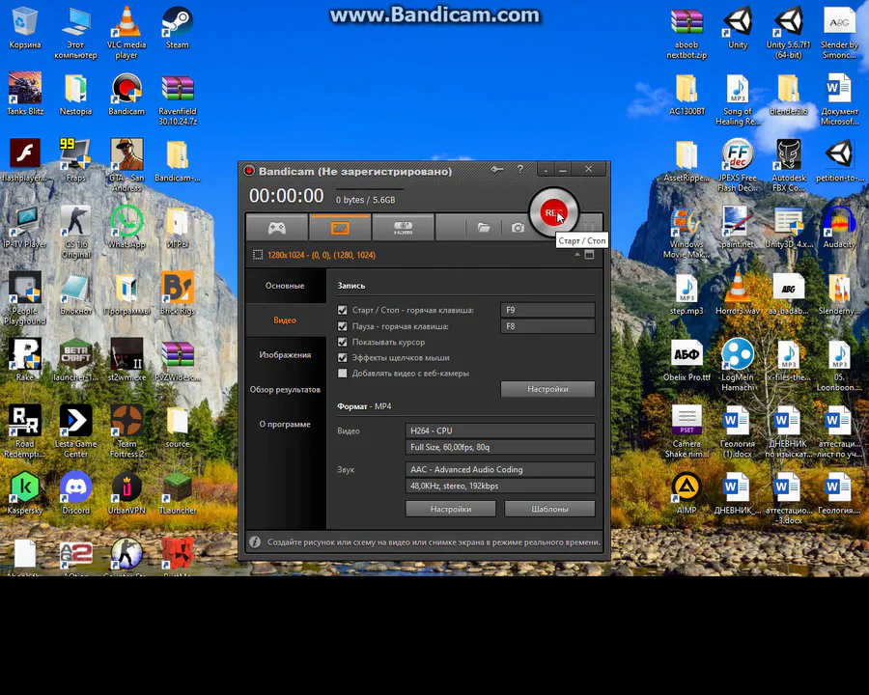The width and height of the screenshot is (869, 695).
Task: Select Horror3.wav file on desktop
Action: click(x=737, y=293)
